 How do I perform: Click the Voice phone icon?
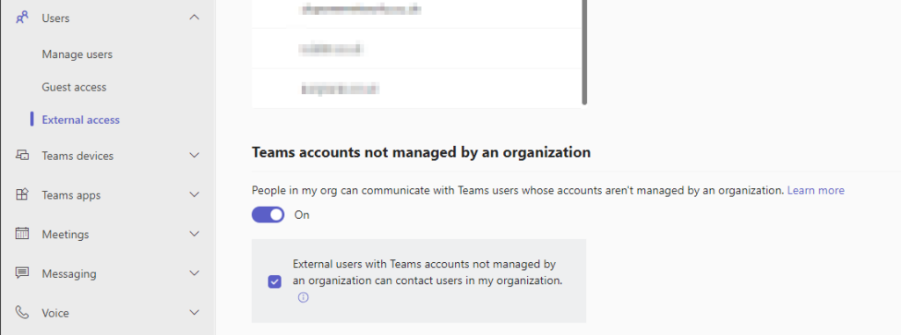click(22, 313)
